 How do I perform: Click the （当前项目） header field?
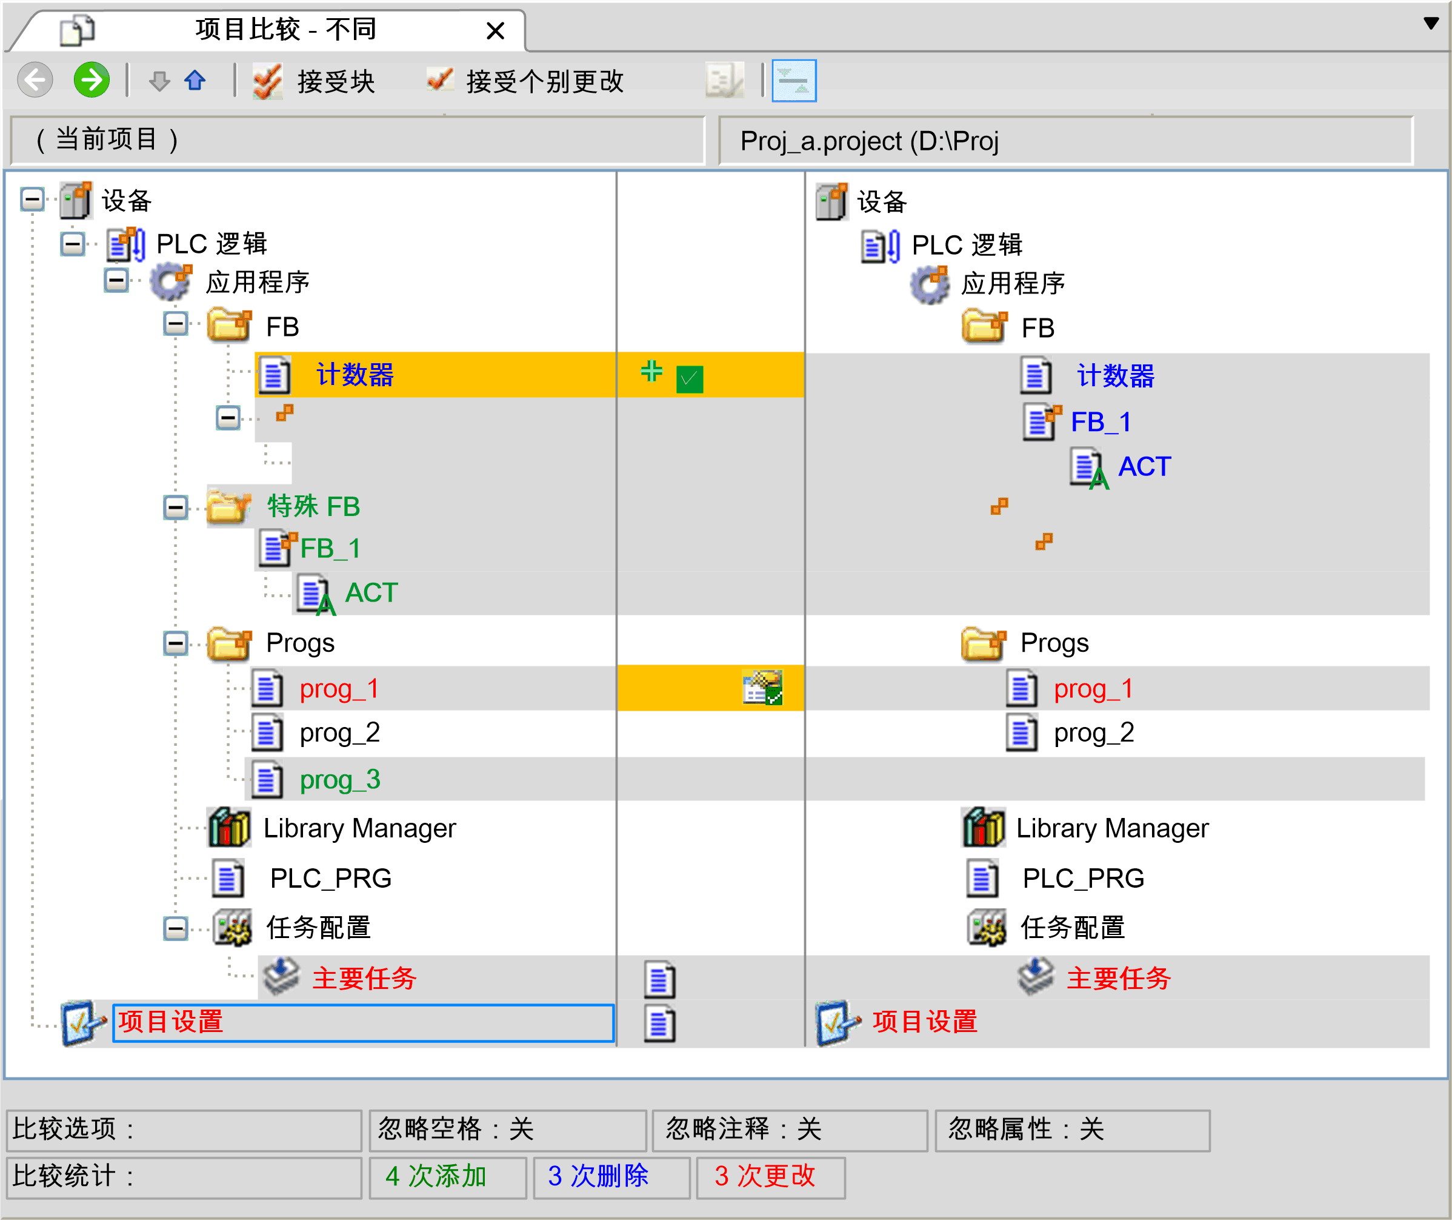(358, 140)
